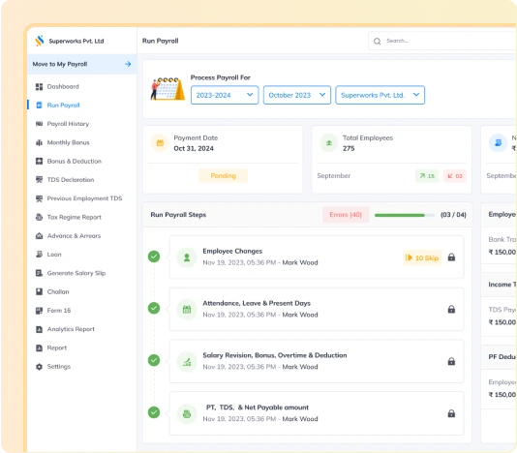Image resolution: width=517 pixels, height=453 pixels.
Task: Click the Salary Revision step chart icon
Action: tap(187, 362)
